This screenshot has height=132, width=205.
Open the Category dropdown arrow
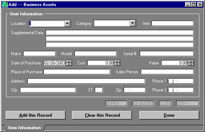[x=133, y=23]
